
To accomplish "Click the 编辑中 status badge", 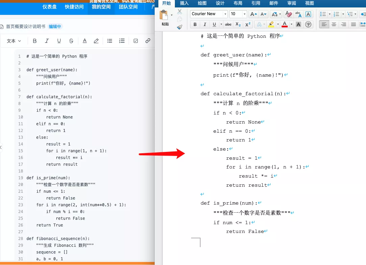I will 55,27.
